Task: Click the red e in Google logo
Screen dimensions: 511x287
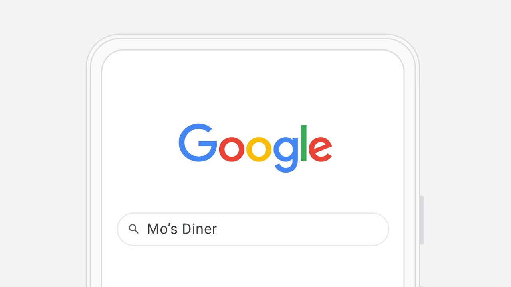Action: click(320, 149)
